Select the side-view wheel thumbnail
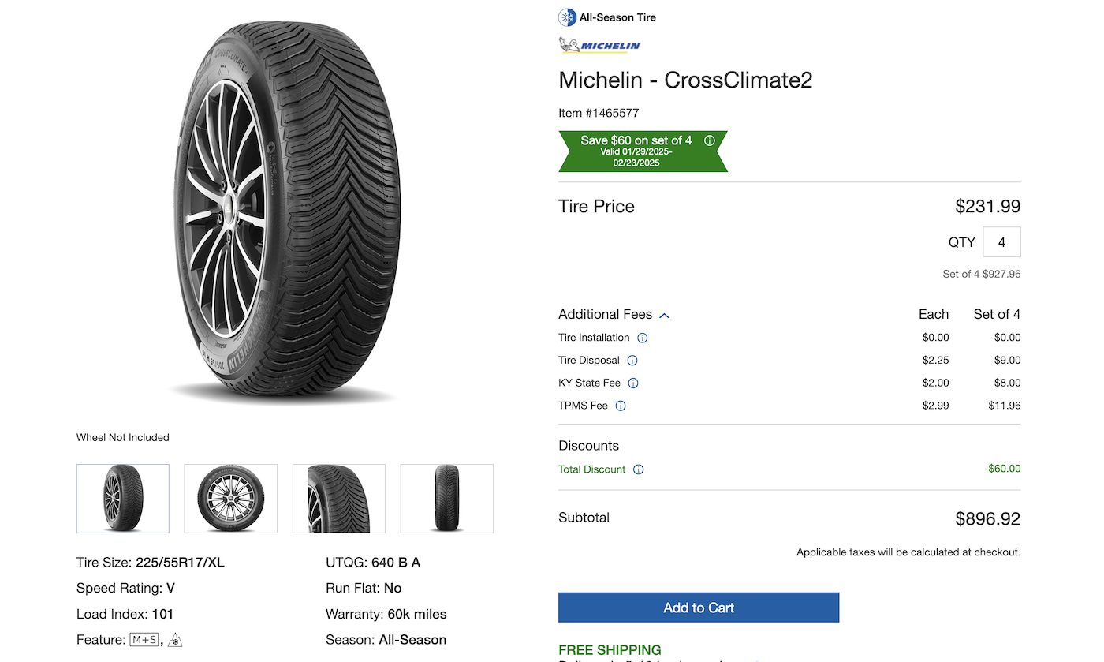This screenshot has width=1104, height=662. pos(230,498)
